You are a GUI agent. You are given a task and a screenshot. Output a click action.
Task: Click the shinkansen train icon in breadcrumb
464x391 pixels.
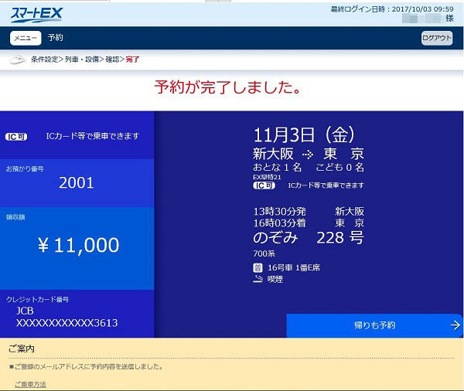pyautogui.click(x=18, y=59)
